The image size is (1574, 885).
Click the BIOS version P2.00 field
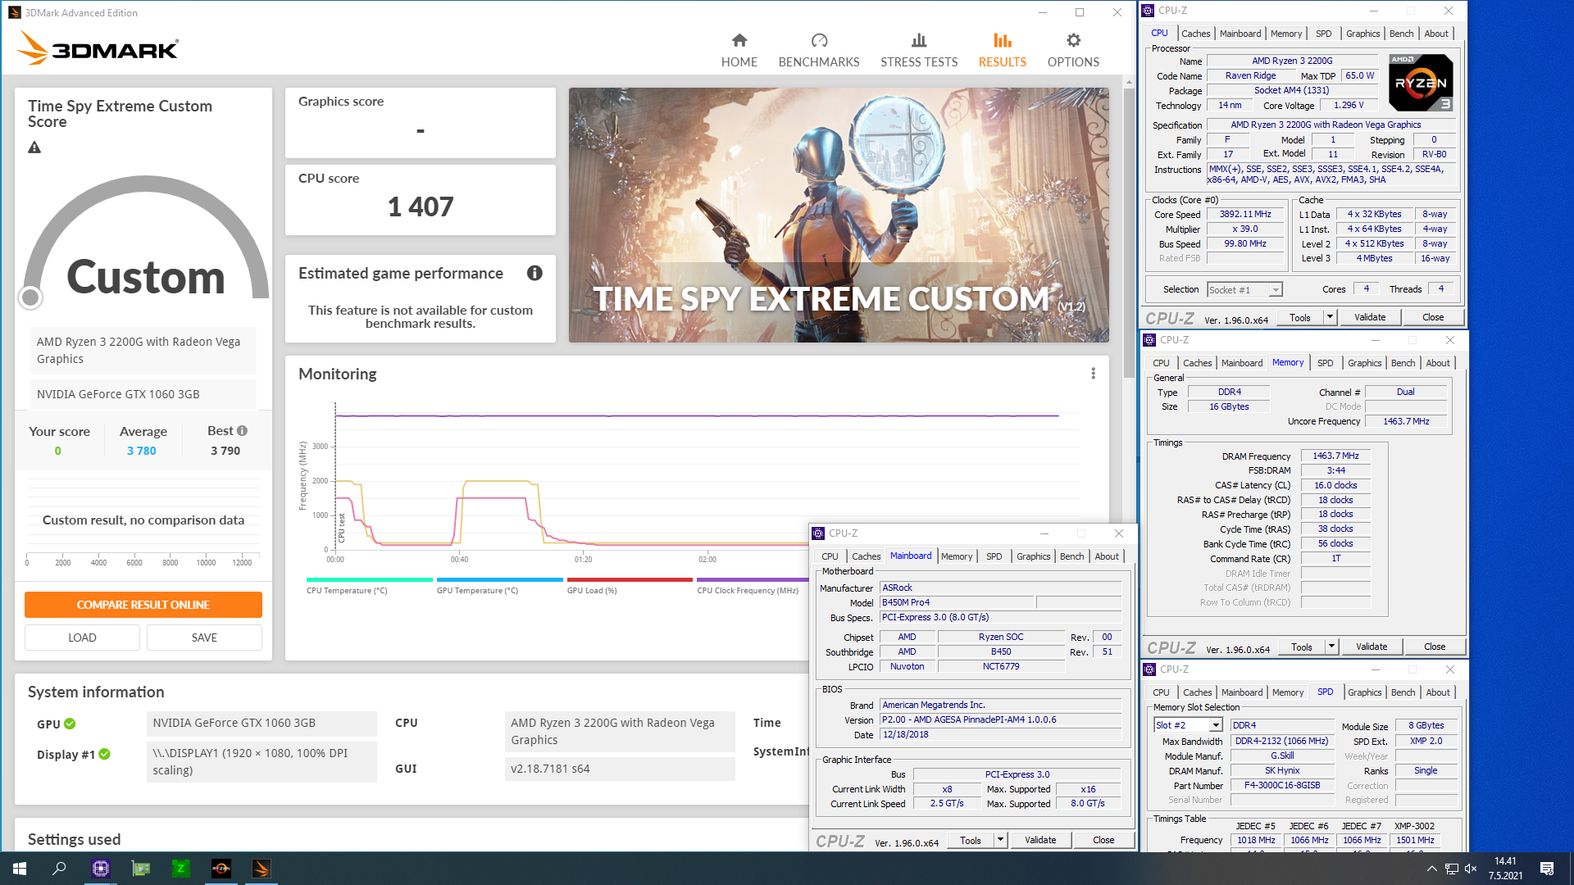pyautogui.click(x=1000, y=719)
